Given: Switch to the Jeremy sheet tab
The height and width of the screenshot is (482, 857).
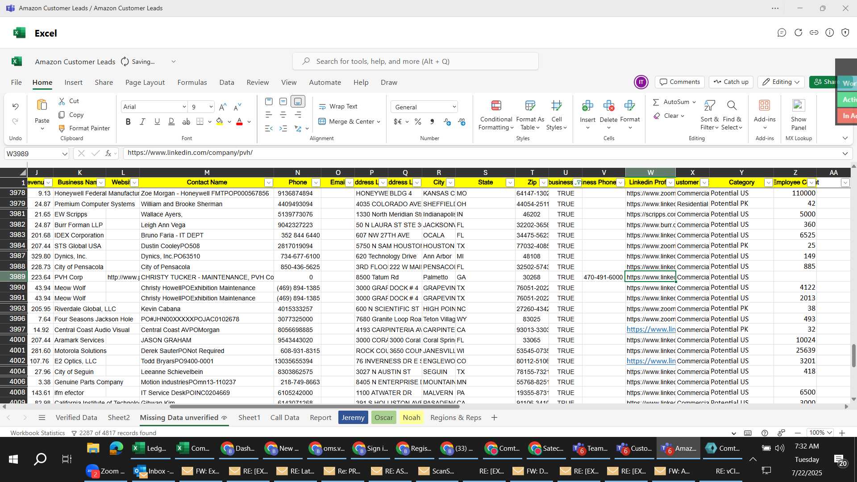Looking at the screenshot, I should (353, 418).
